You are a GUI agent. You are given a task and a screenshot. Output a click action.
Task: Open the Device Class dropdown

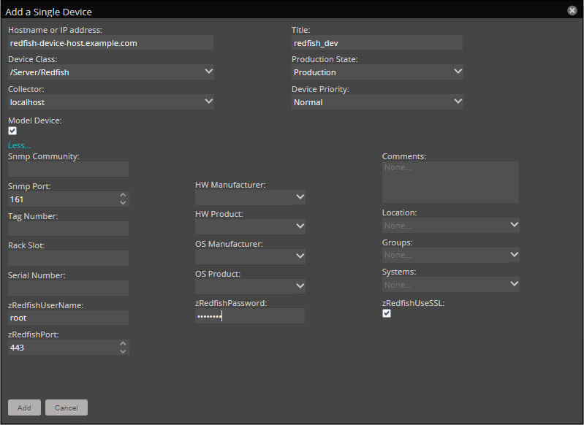coord(208,72)
